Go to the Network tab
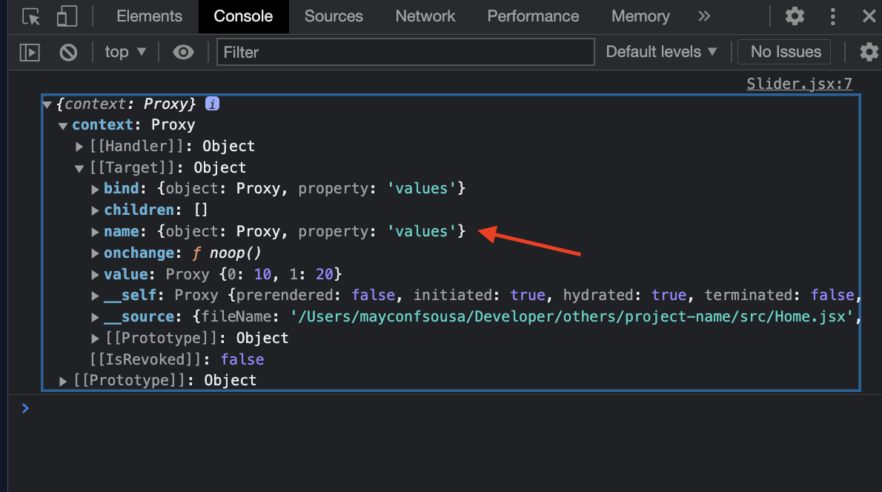Viewport: 882px width, 492px height. (425, 16)
